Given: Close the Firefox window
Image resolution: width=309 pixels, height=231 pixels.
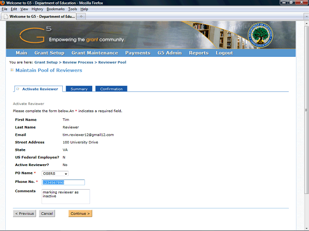Looking at the screenshot, I should (x=301, y=2).
